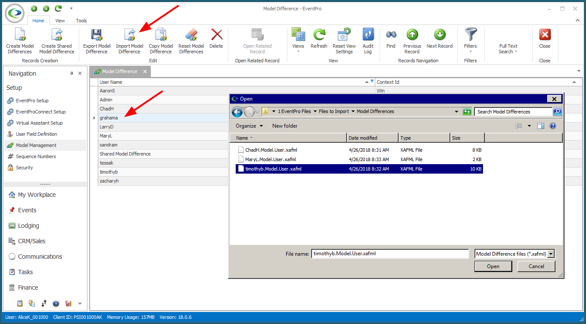The height and width of the screenshot is (324, 586).
Task: Close the Model Difference document tab
Action: pyautogui.click(x=145, y=72)
